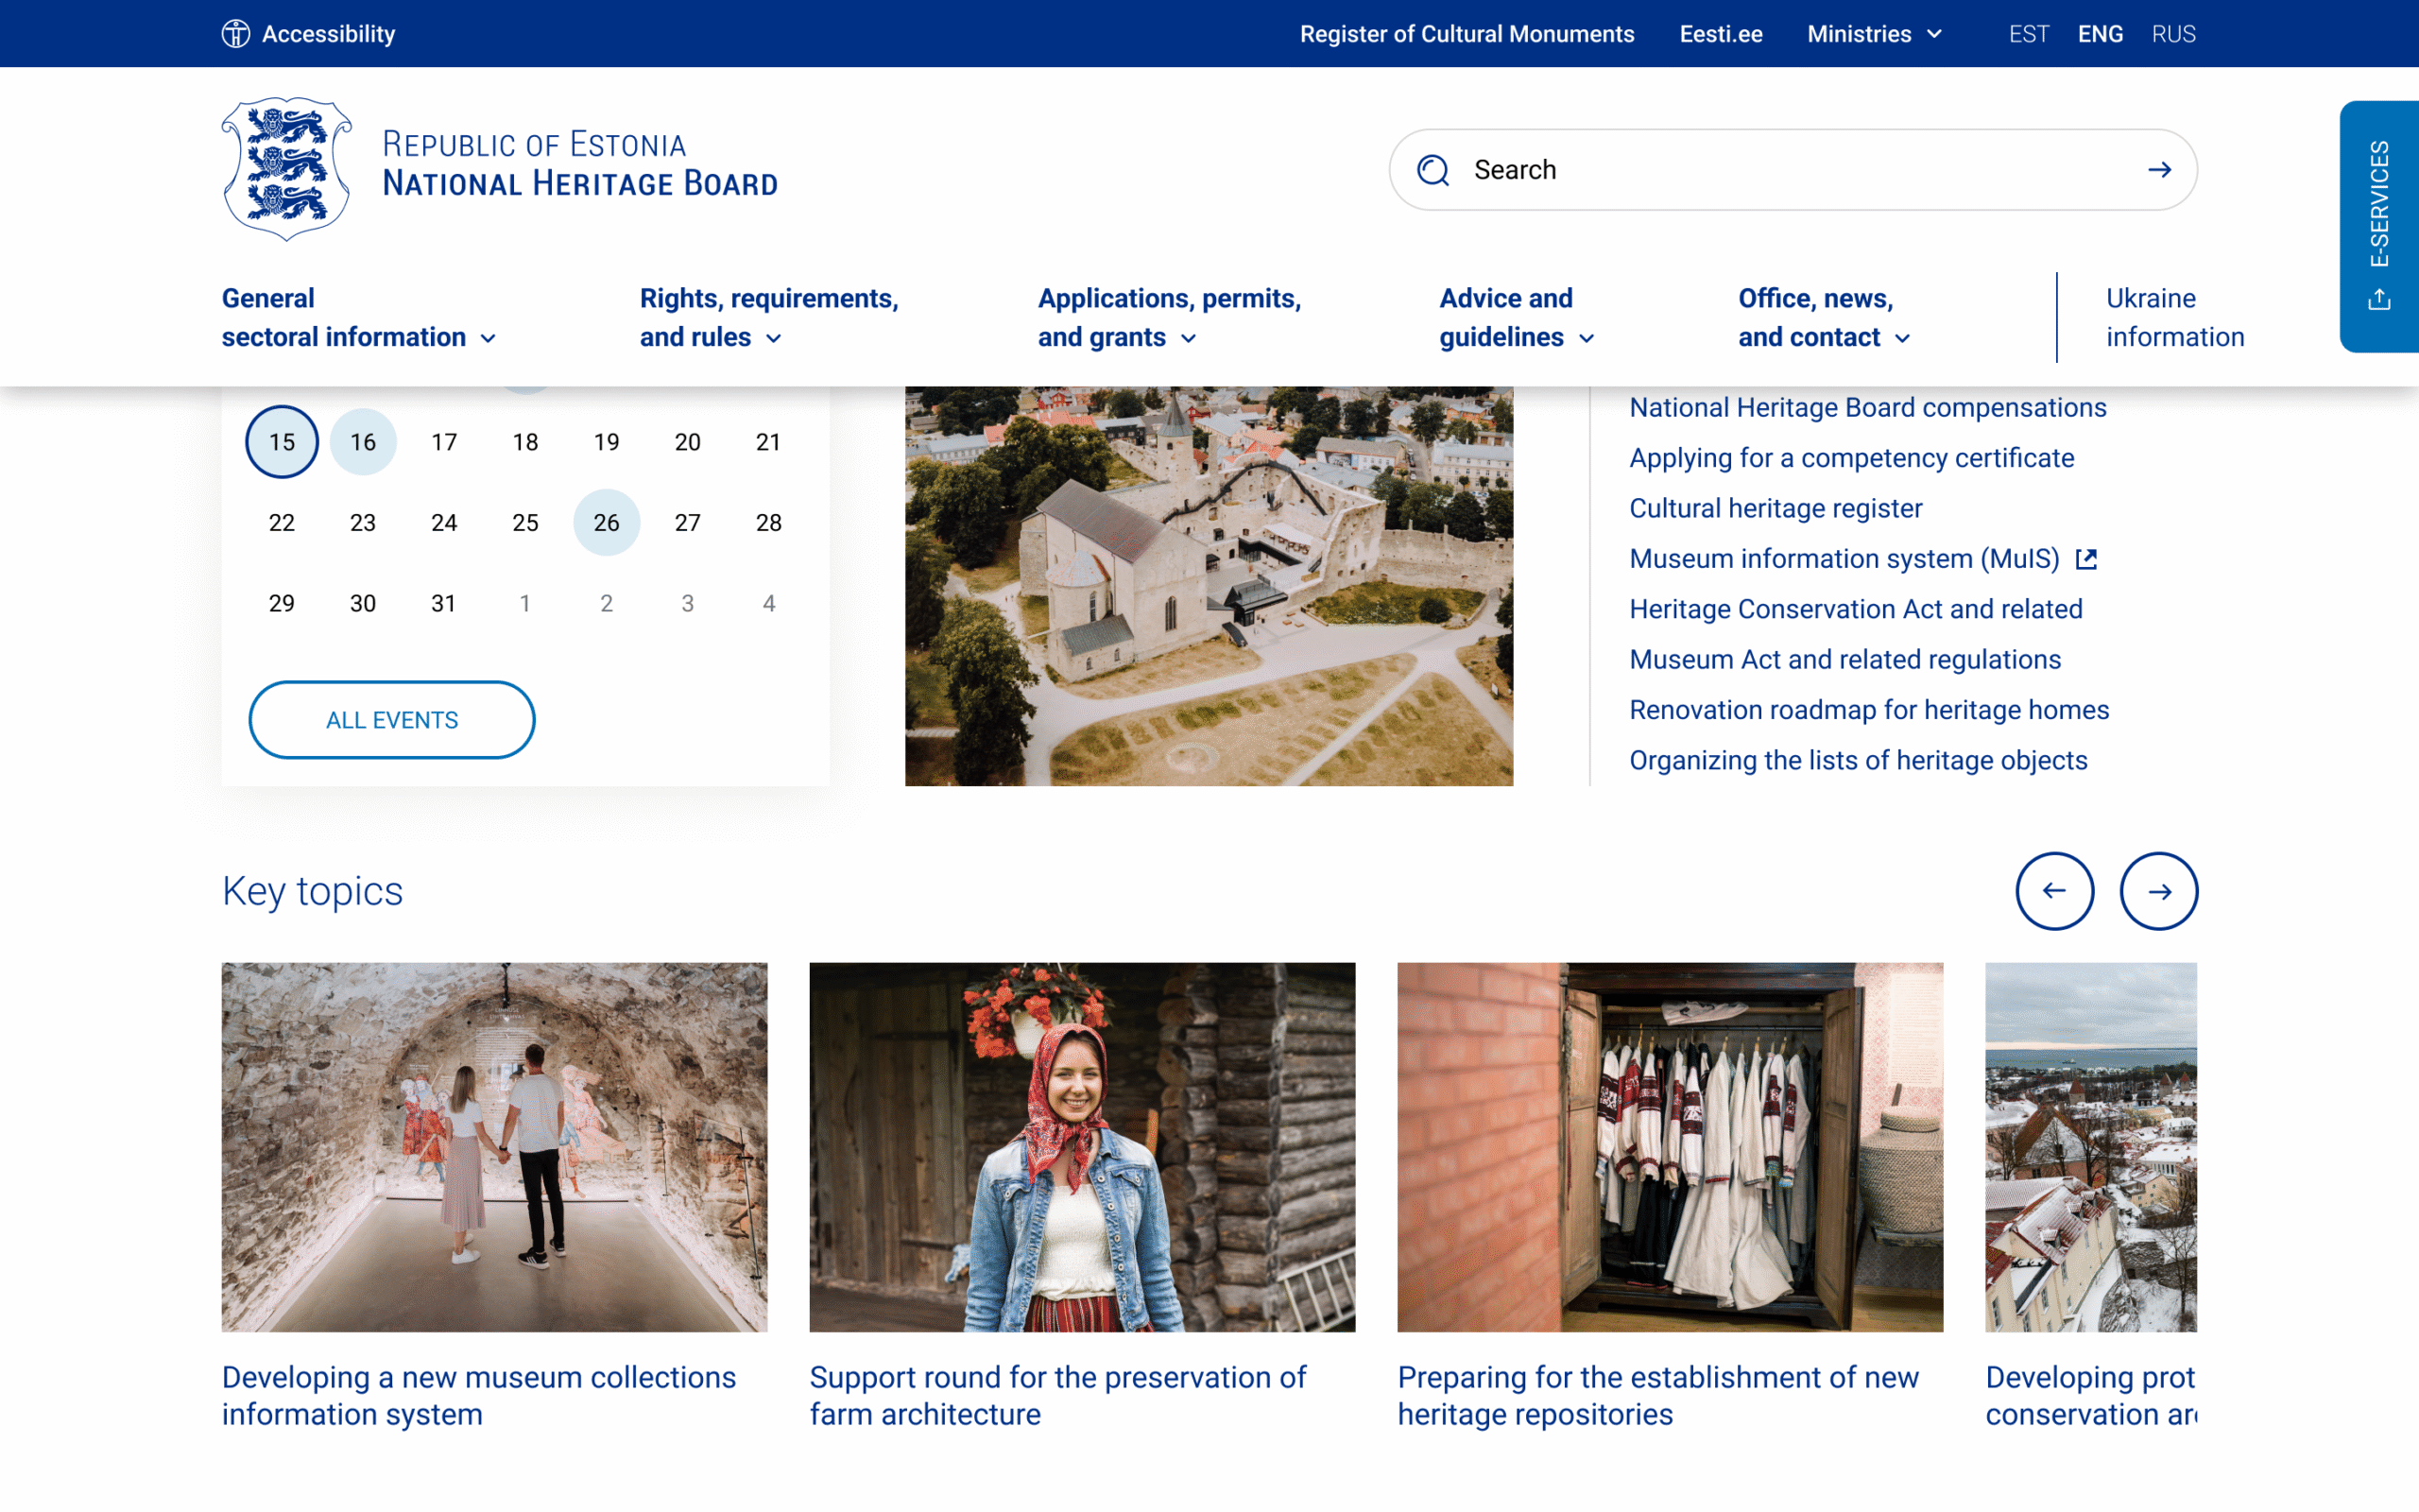The height and width of the screenshot is (1512, 2419).
Task: Click the Estonian coat of arms logo
Action: tap(286, 168)
